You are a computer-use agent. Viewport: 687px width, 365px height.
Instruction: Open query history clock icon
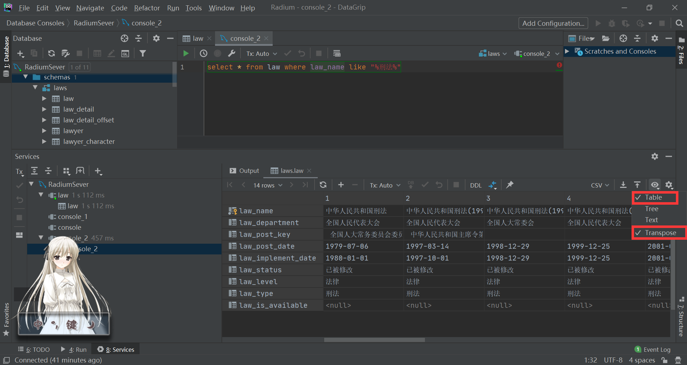(204, 53)
